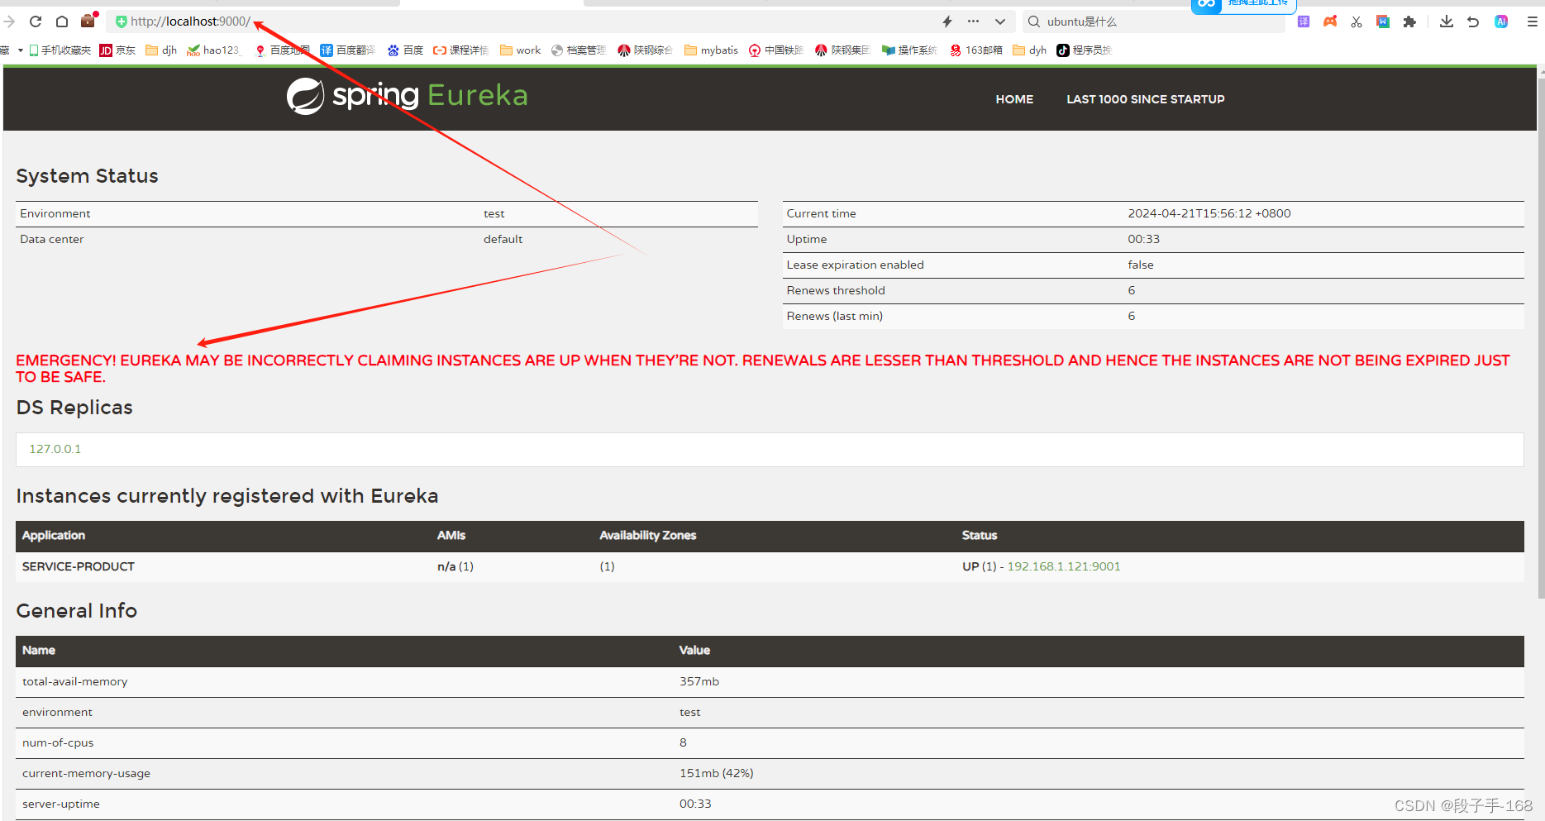This screenshot has width=1545, height=821.
Task: Open the W document extension icon
Action: pyautogui.click(x=1383, y=21)
